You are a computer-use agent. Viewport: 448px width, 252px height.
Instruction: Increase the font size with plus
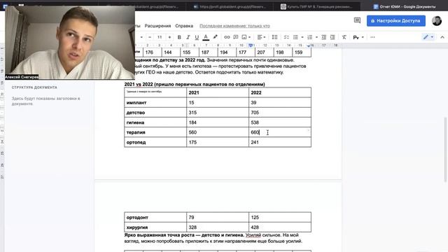[169, 37]
